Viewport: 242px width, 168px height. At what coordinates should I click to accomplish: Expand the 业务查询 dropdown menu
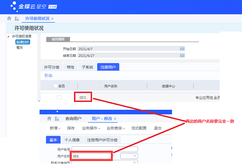click(x=115, y=128)
